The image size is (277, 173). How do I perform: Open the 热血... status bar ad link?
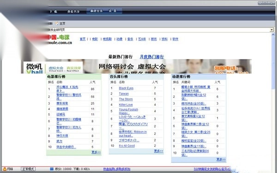tap(117, 169)
